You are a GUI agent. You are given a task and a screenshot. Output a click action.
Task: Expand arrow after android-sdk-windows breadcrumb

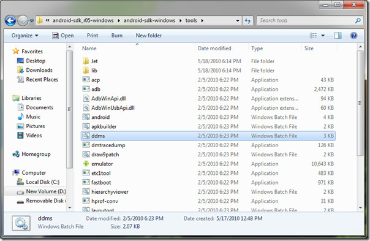click(x=180, y=21)
